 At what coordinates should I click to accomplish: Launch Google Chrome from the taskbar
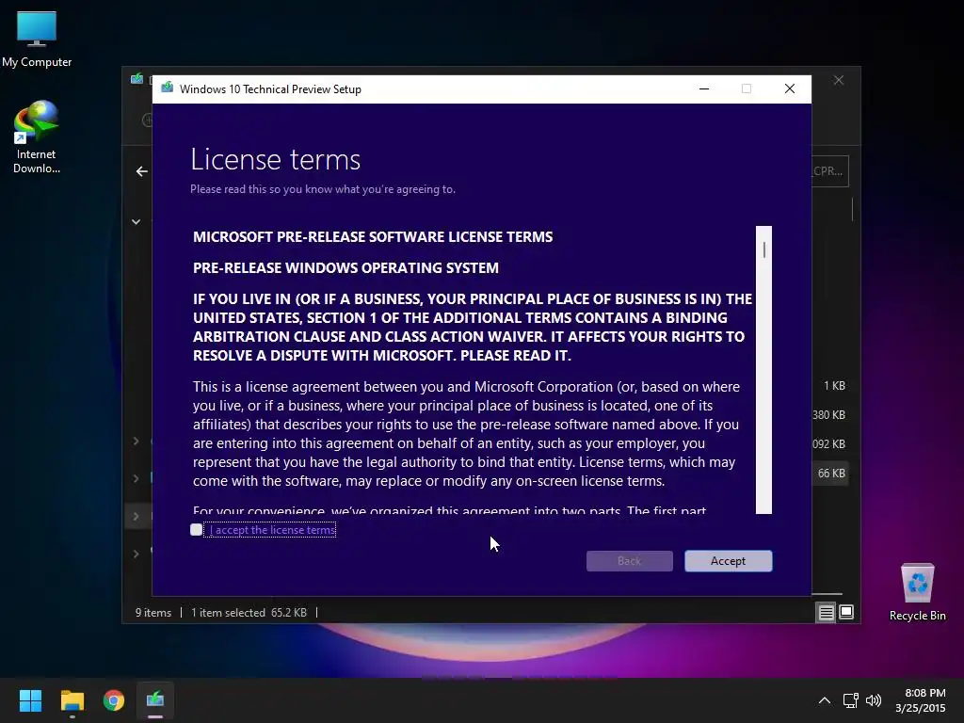click(x=114, y=700)
